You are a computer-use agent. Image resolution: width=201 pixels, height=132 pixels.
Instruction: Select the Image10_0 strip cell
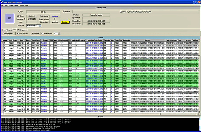[x=21, y=43]
